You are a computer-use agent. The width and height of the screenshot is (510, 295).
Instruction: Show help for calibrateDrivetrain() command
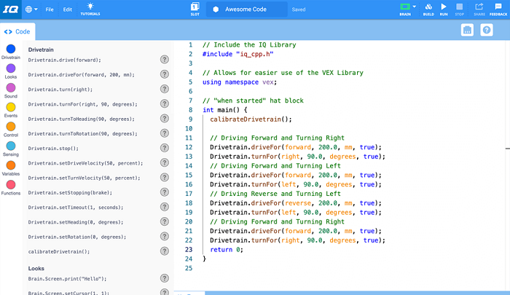click(165, 251)
